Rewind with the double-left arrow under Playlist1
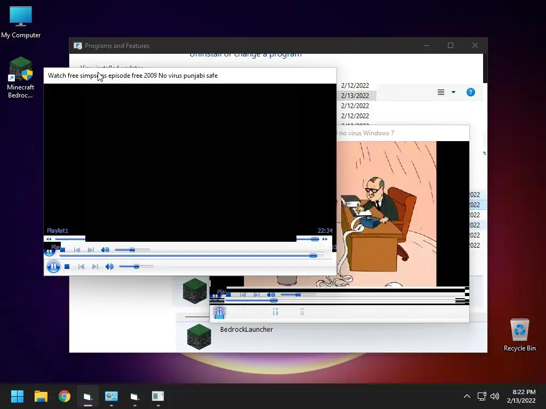Image resolution: width=546 pixels, height=409 pixels. 49,239
